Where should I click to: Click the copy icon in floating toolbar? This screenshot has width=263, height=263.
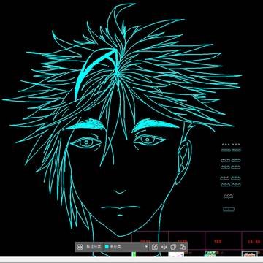point(173,247)
